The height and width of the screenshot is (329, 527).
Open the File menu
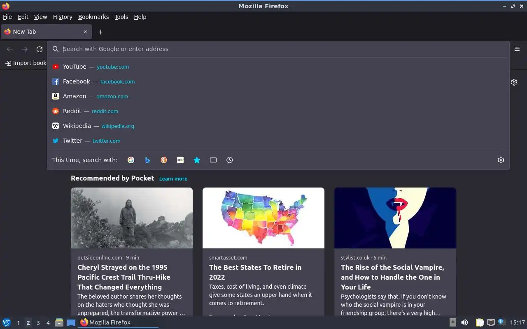click(7, 17)
